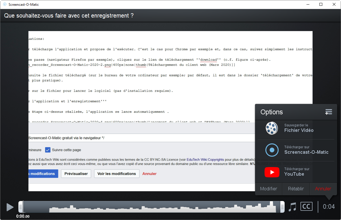
Task: Open the music note audio options
Action: (x=292, y=207)
